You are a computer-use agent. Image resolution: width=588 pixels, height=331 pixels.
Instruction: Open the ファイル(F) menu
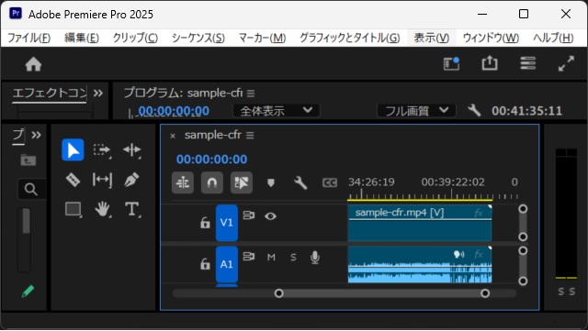28,38
